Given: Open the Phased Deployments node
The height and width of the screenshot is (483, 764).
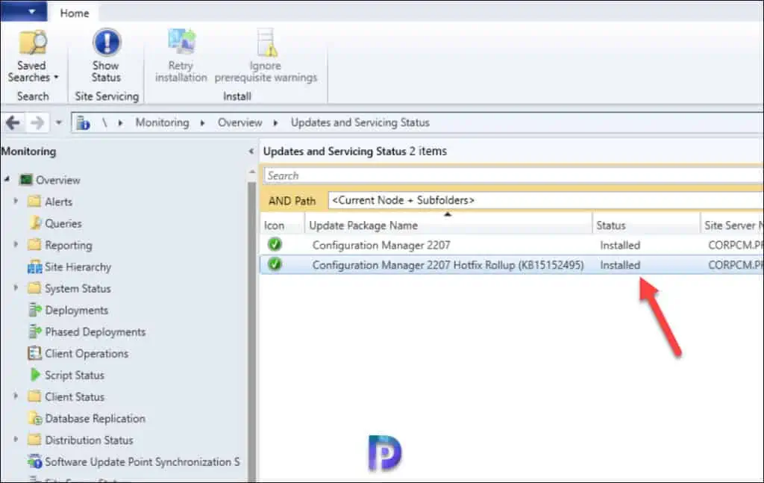Looking at the screenshot, I should tap(87, 332).
